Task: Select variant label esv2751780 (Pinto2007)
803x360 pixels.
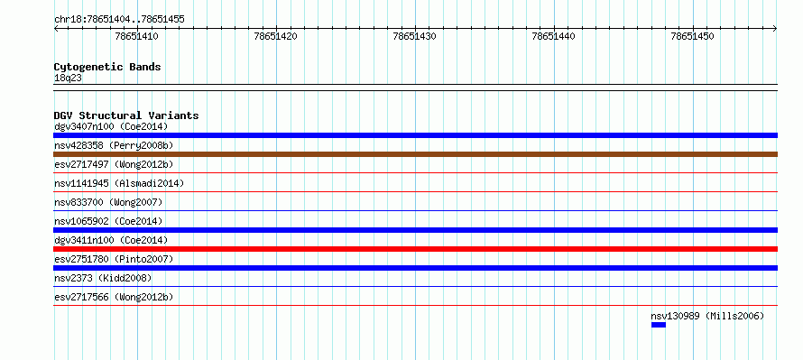Action: pyautogui.click(x=114, y=259)
